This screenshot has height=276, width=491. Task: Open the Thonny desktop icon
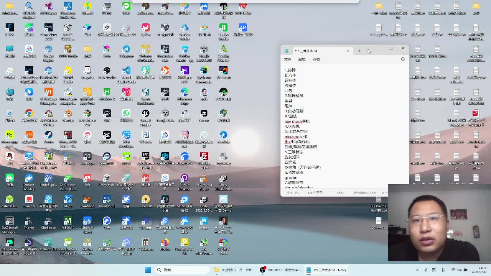29,223
